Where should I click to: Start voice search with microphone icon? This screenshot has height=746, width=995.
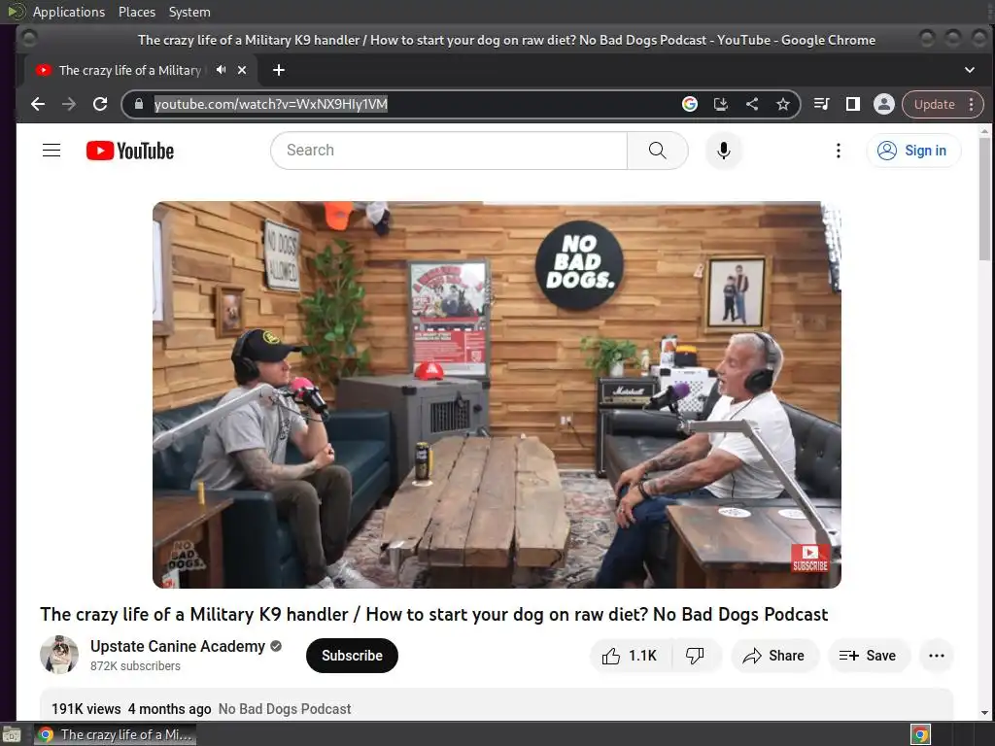pos(723,151)
